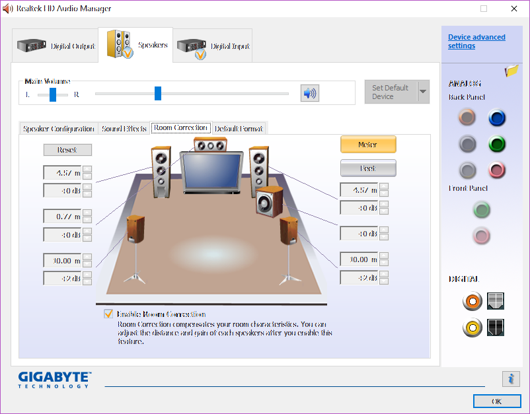Screen dimensions: 530x414
Task: Click the green front panel audio jack
Action: coord(482,210)
